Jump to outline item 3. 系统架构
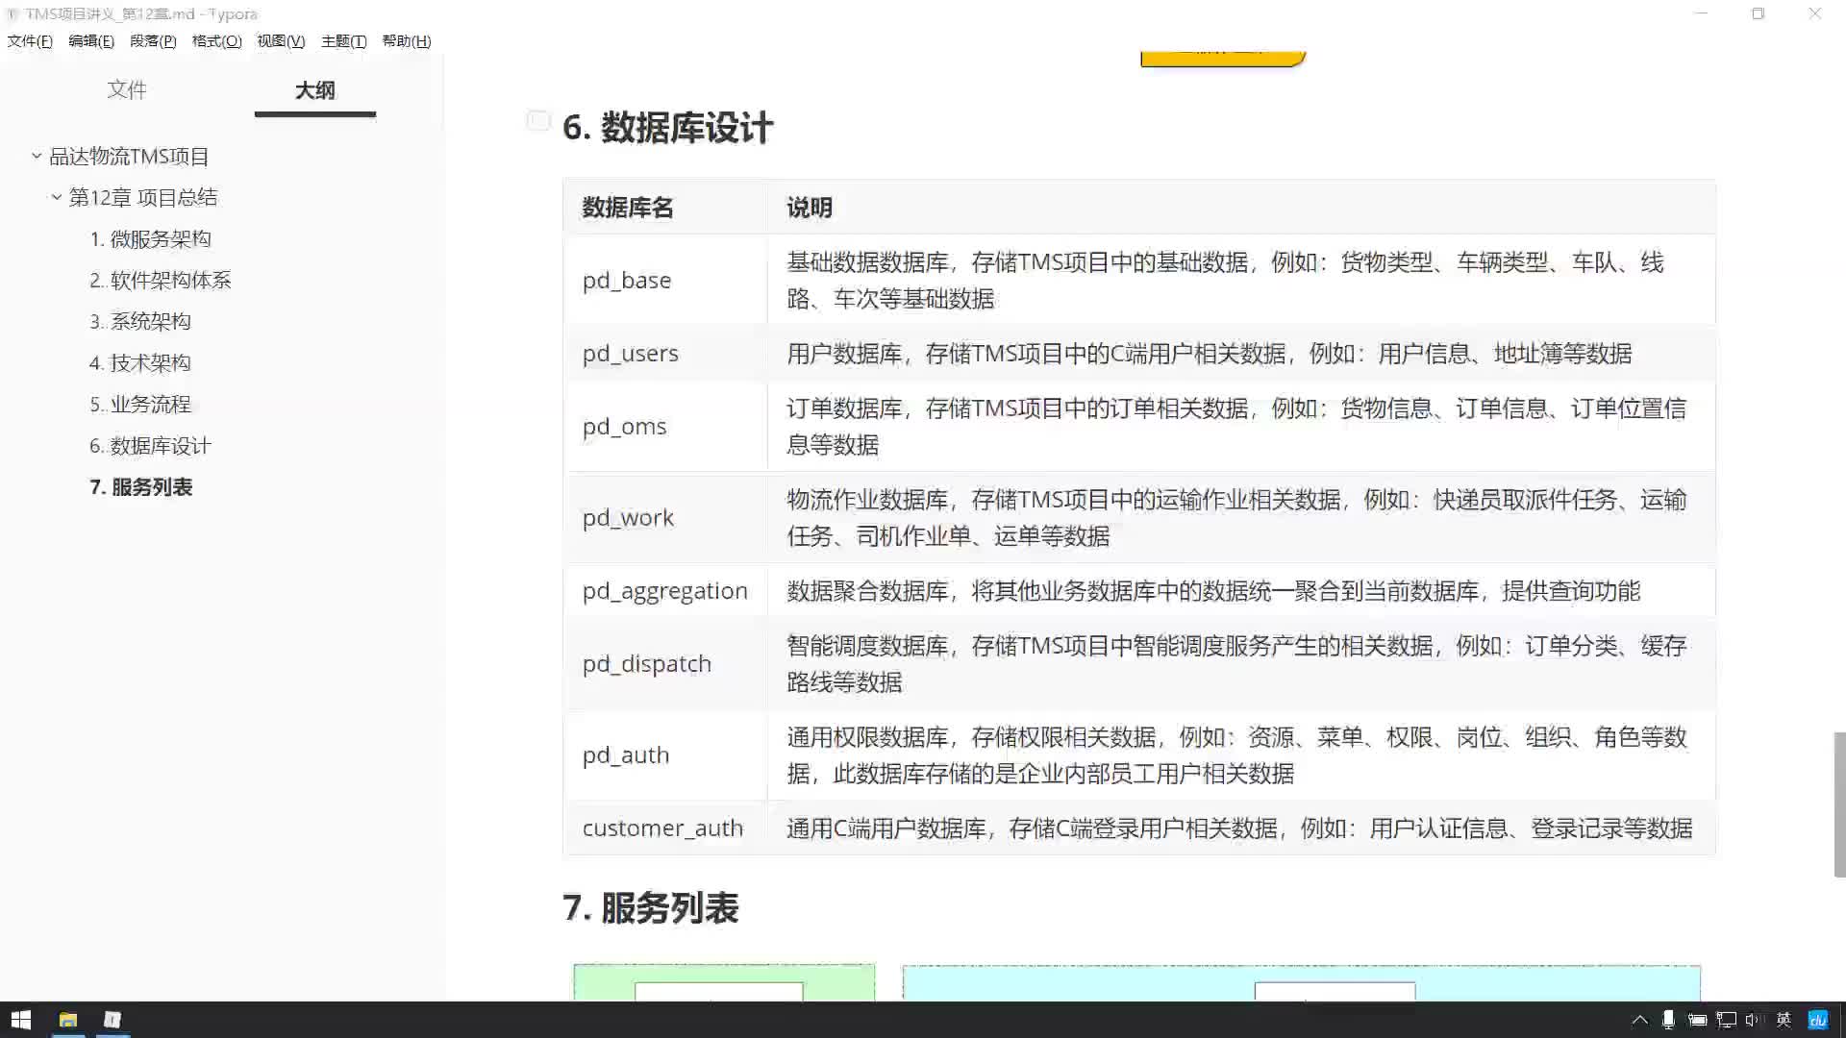1846x1038 pixels. 140,322
